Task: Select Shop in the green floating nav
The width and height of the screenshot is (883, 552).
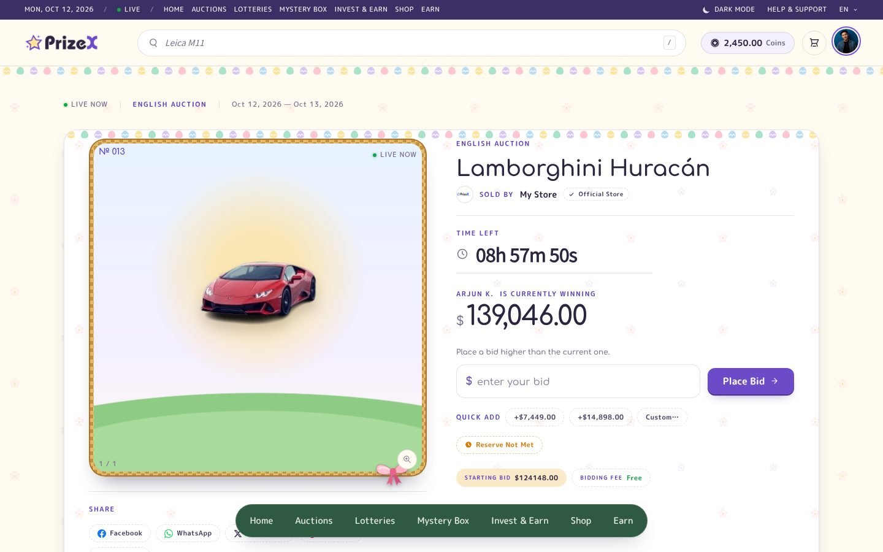Action: point(581,521)
